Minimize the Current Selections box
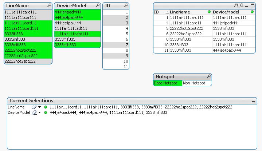 click(x=253, y=102)
